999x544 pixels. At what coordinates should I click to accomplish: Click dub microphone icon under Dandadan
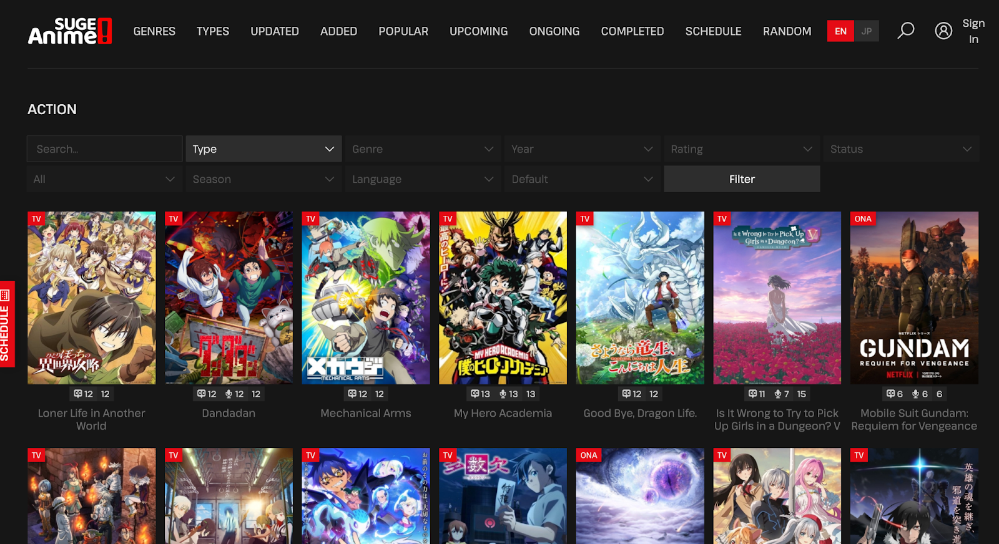coord(229,394)
